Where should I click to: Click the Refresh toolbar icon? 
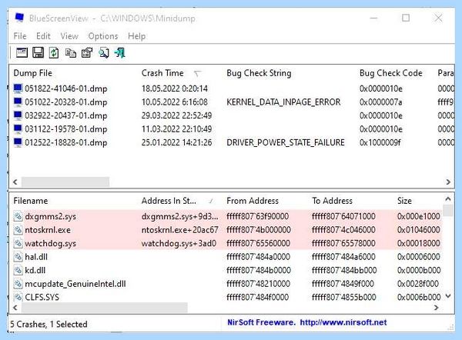point(54,53)
